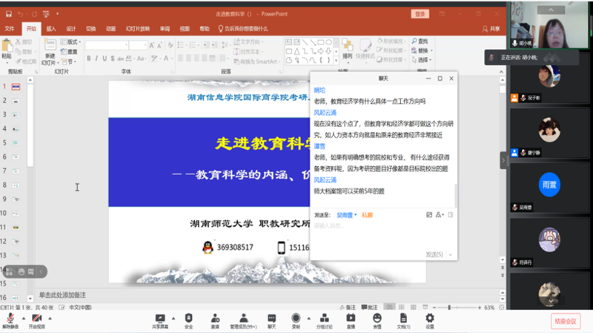Open the font name combo box
This screenshot has width=593, height=333.
tap(107, 45)
